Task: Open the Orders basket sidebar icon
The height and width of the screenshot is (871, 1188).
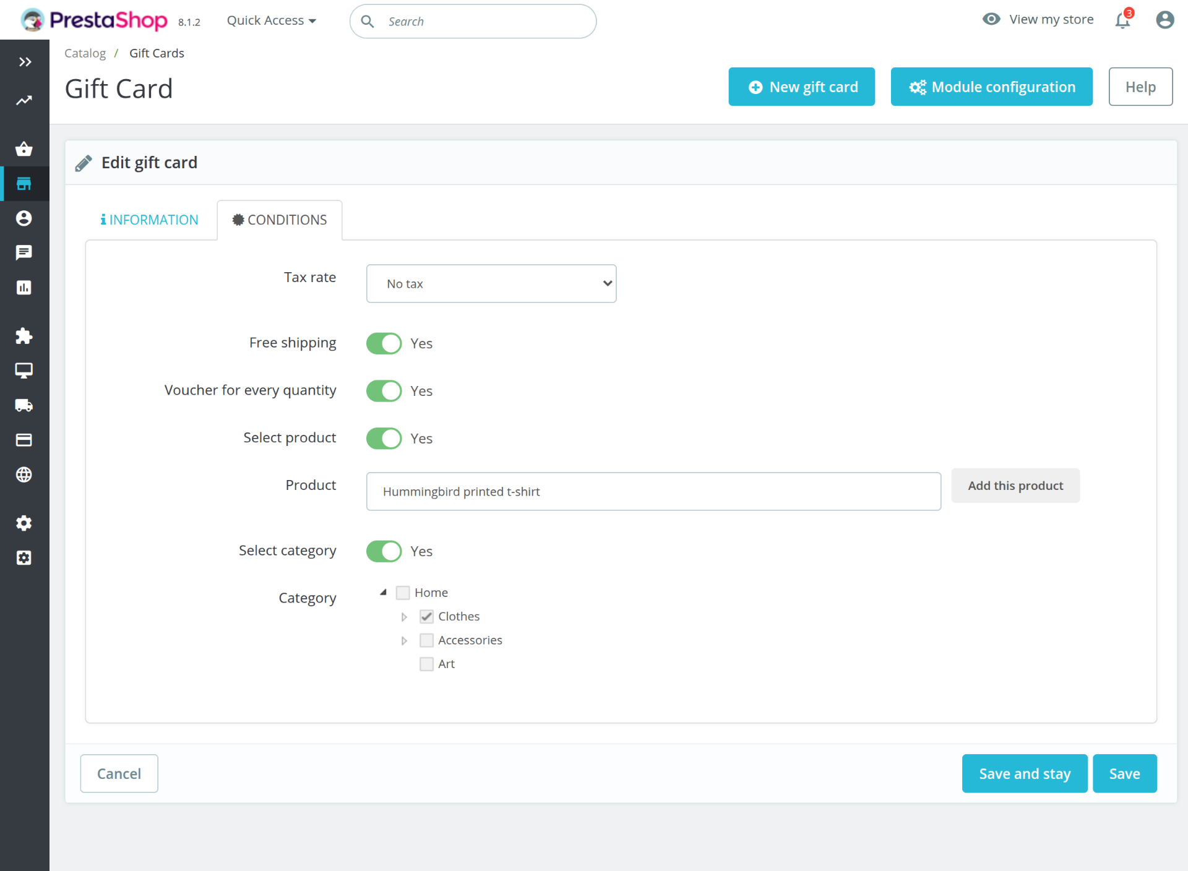Action: (x=24, y=149)
